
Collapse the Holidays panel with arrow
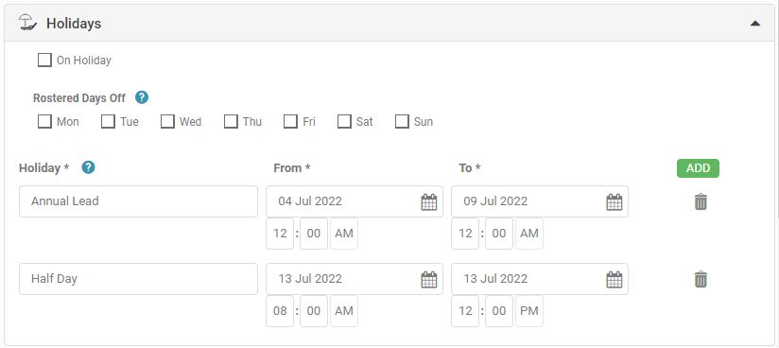[755, 24]
